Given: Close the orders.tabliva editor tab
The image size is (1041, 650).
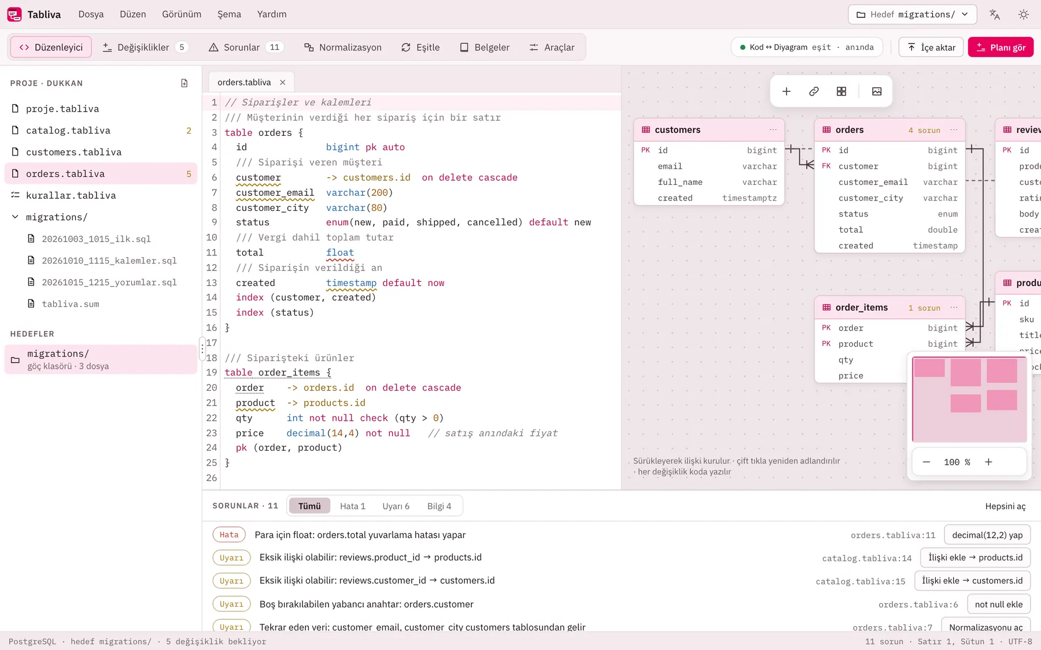Looking at the screenshot, I should 283,83.
